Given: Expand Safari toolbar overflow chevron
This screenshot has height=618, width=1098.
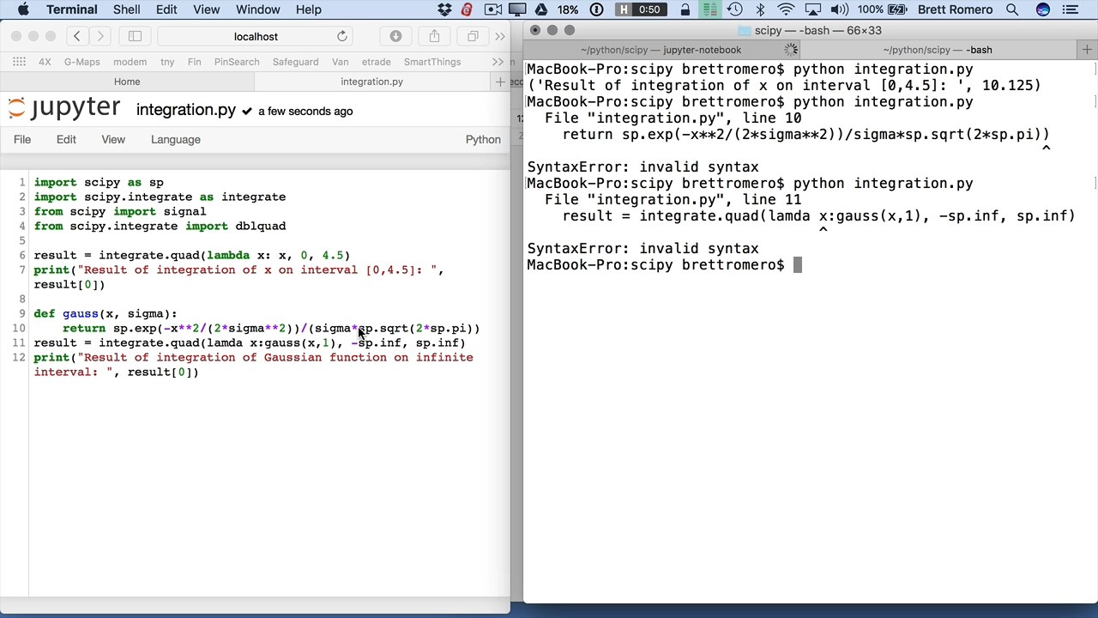Looking at the screenshot, I should tap(500, 36).
